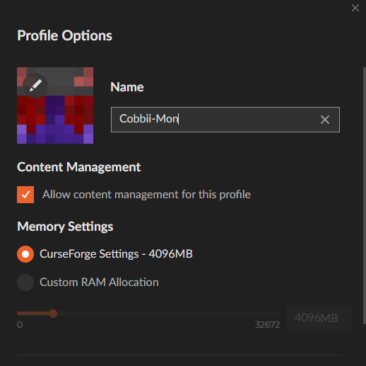Click the pencil edit icon on profile image
Screen dimensions: 366x366
(x=35, y=85)
